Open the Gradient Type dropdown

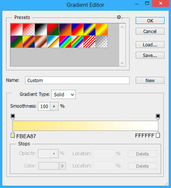click(x=63, y=94)
